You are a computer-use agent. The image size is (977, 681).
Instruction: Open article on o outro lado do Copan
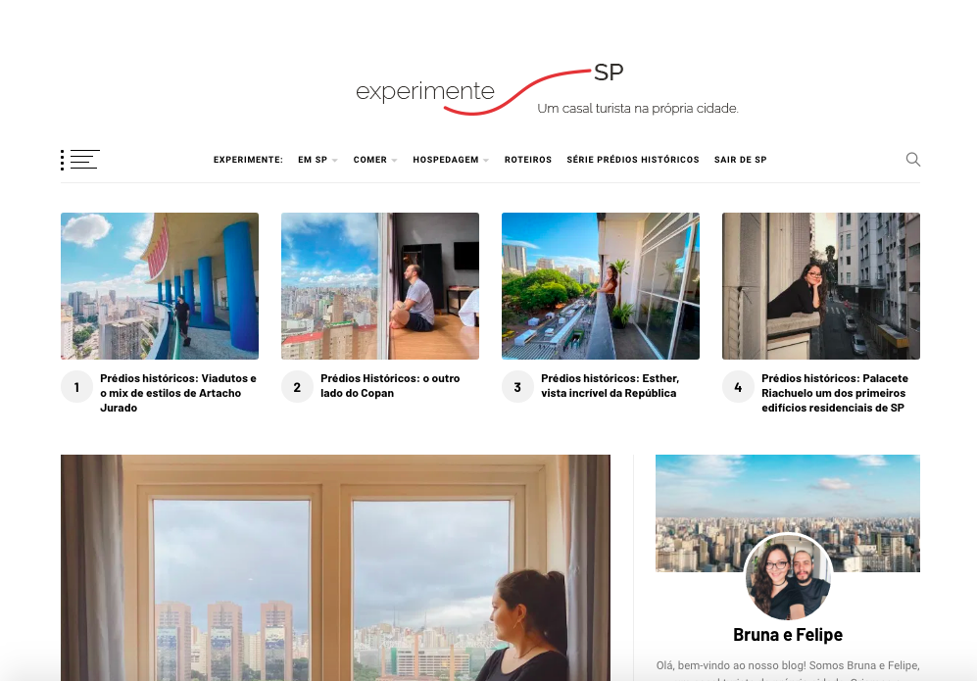point(390,386)
